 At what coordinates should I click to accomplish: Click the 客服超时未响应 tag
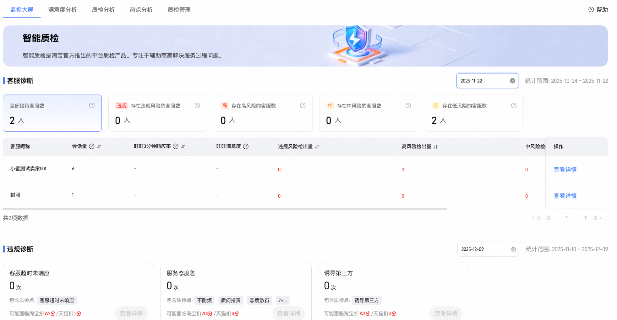tap(57, 300)
